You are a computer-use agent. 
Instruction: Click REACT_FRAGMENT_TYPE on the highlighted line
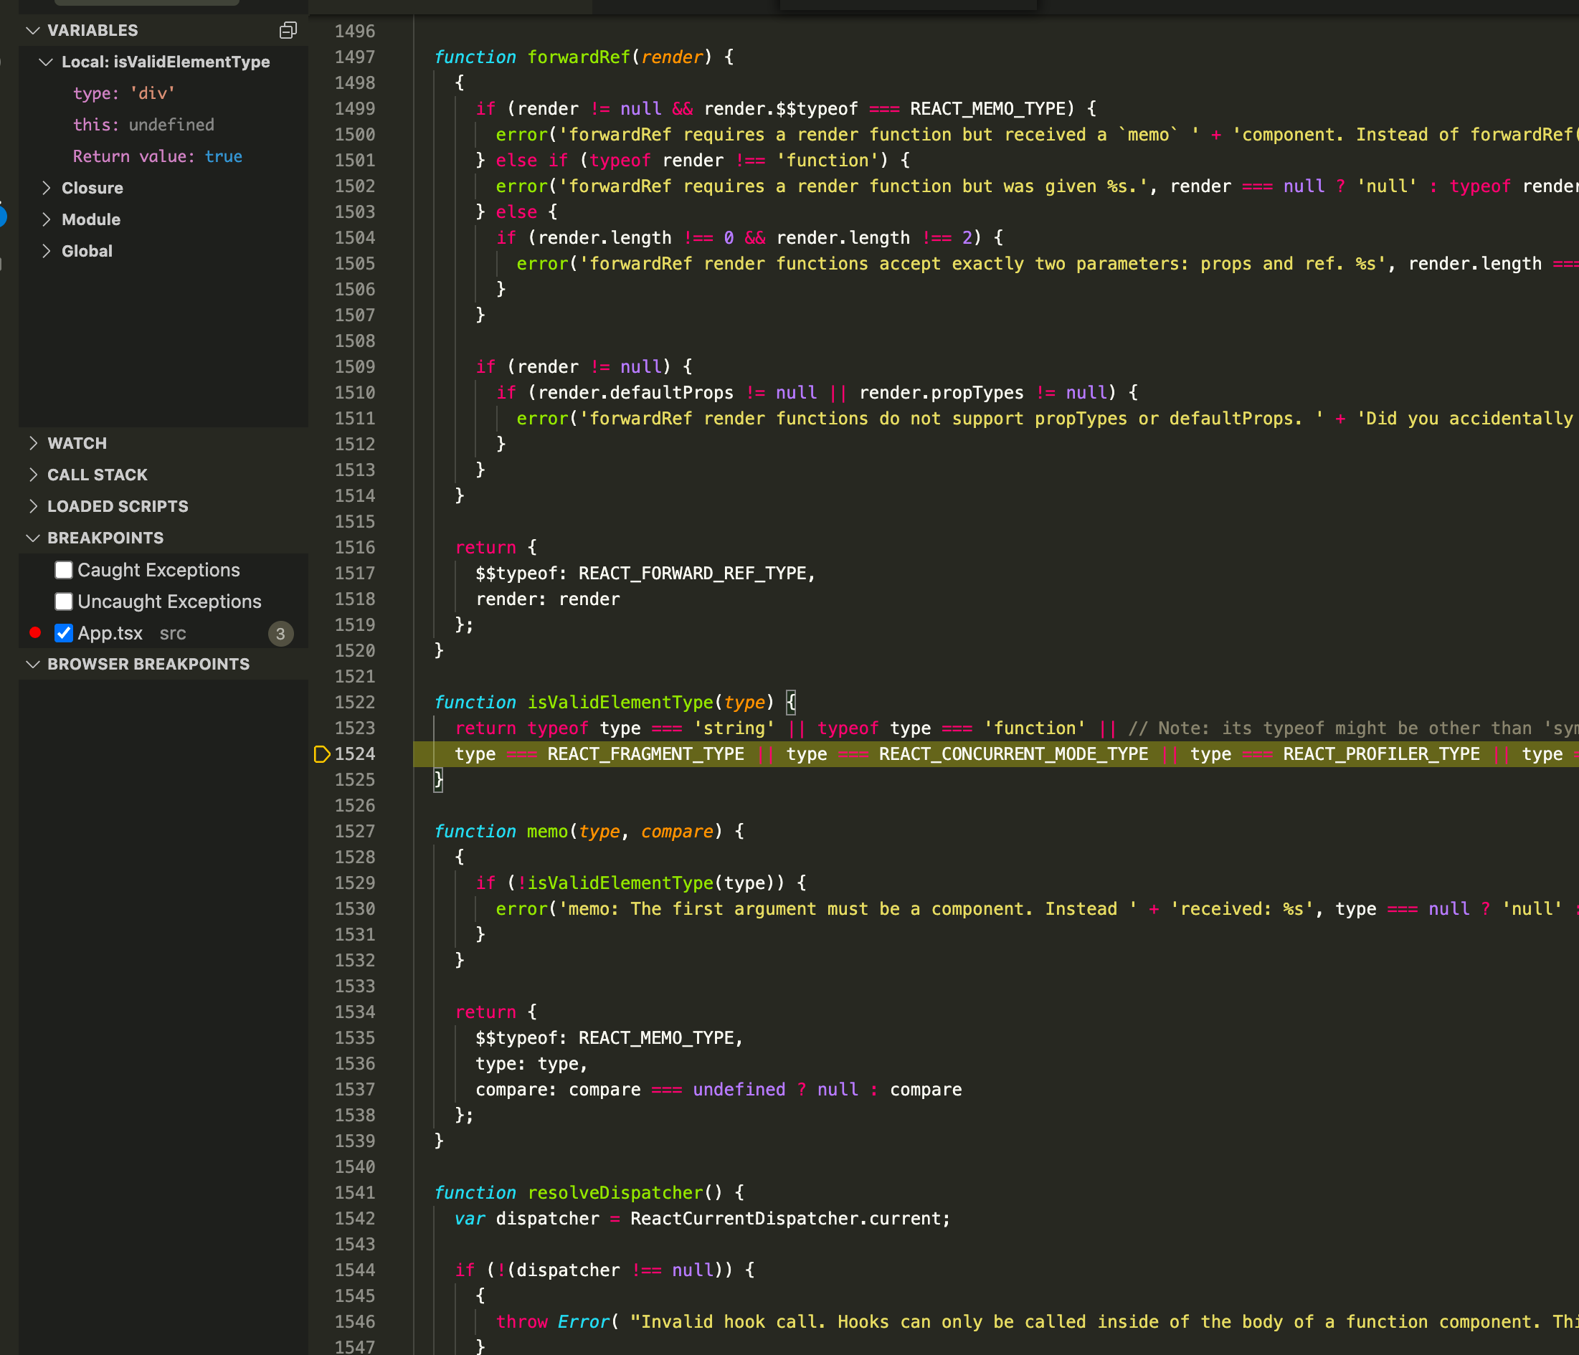click(x=645, y=753)
